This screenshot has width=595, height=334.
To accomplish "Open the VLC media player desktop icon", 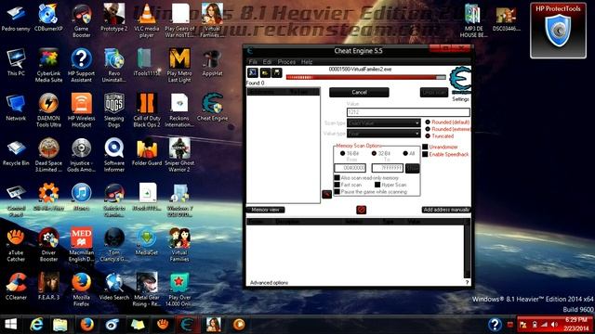I will 147,20.
